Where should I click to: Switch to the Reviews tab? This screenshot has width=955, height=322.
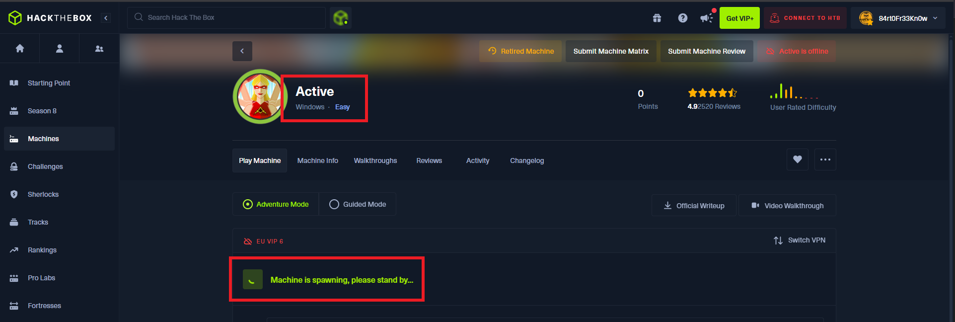point(429,161)
